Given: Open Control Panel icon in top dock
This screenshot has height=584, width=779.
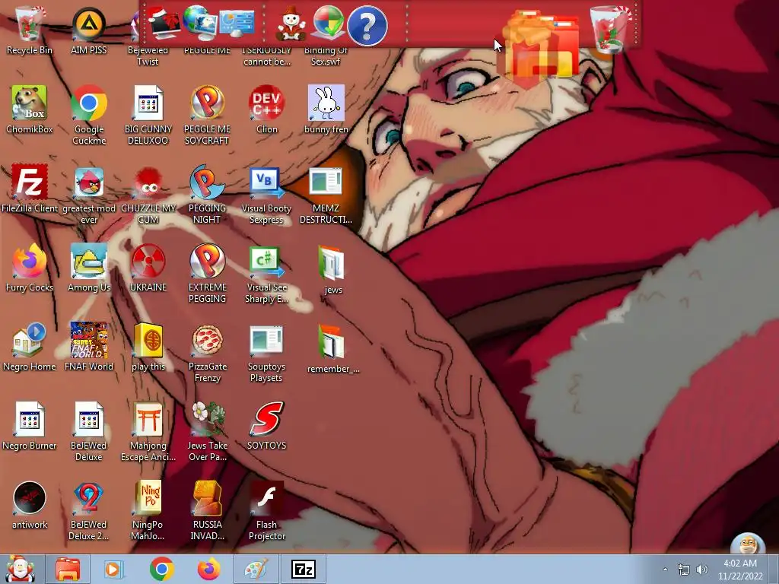Looking at the screenshot, I should tap(237, 22).
